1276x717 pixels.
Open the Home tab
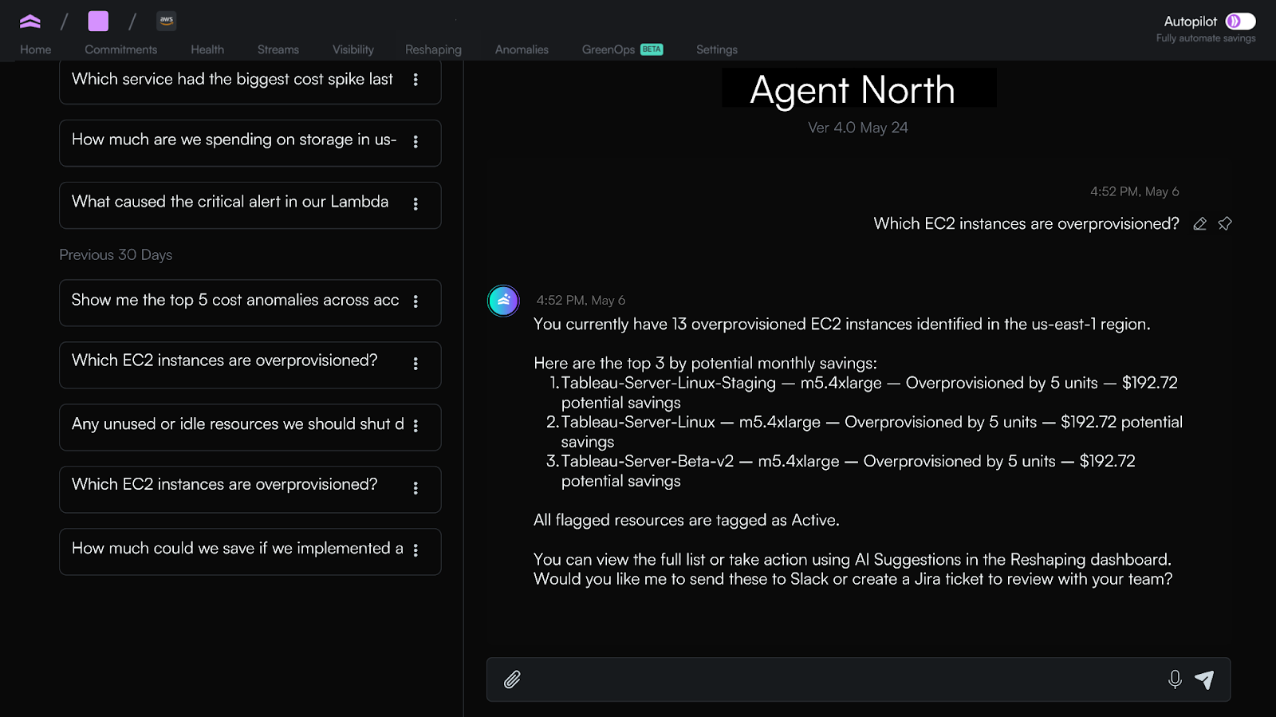pyautogui.click(x=36, y=49)
